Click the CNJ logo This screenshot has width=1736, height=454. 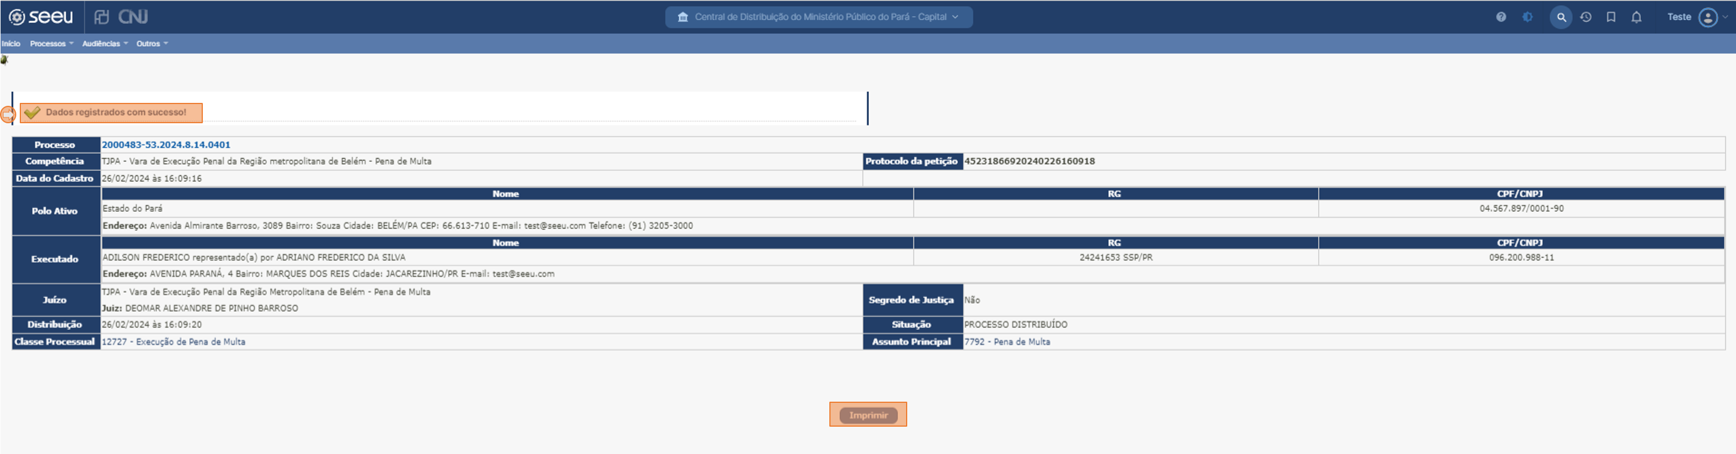click(121, 17)
